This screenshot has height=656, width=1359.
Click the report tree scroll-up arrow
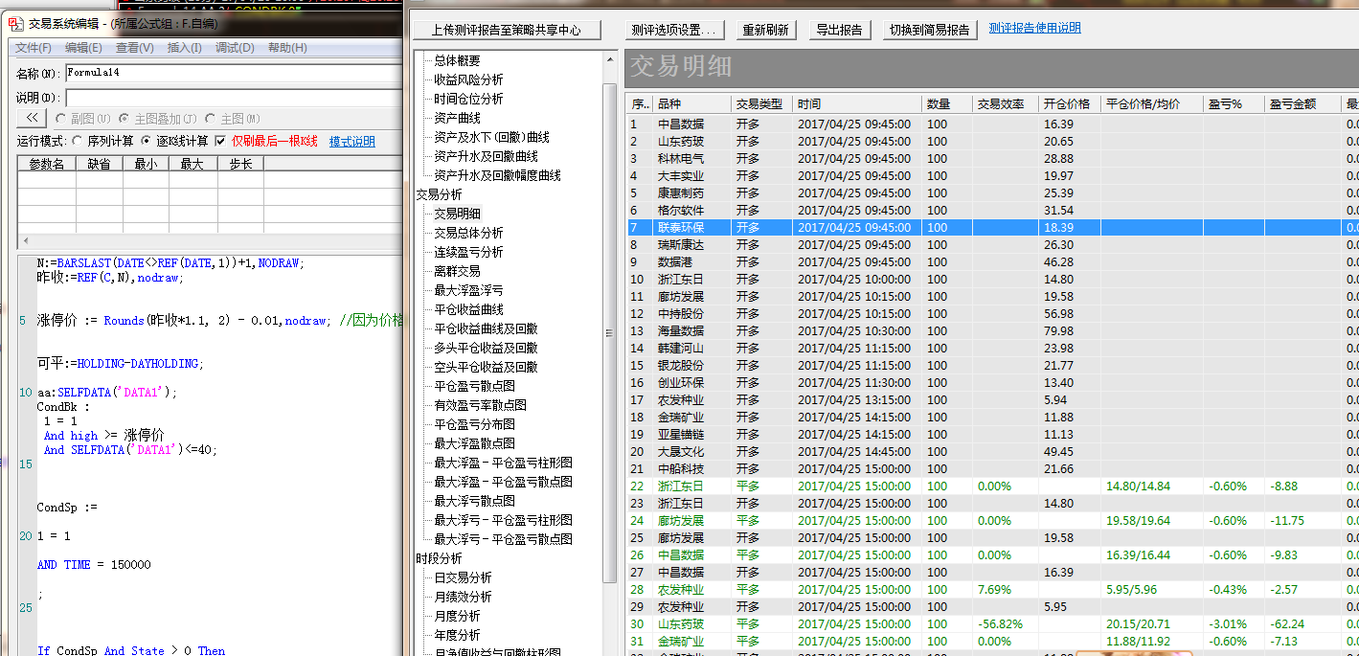coord(610,59)
